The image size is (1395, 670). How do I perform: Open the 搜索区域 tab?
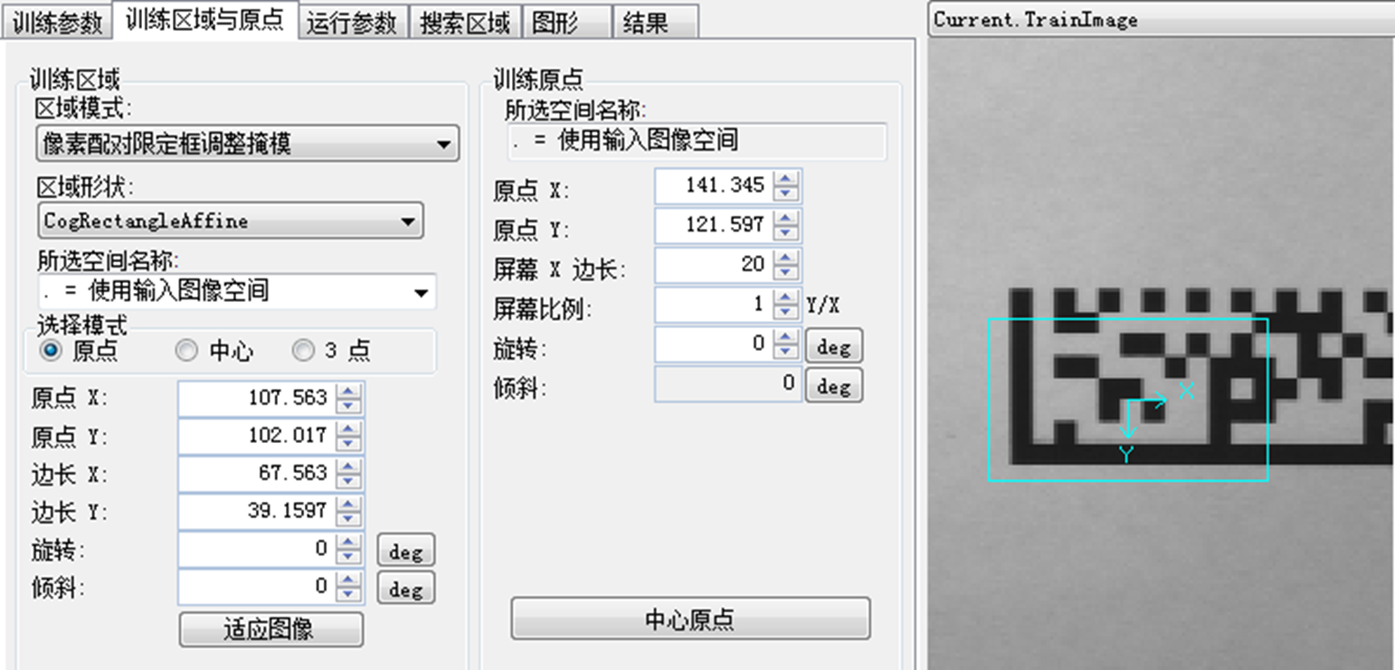click(x=465, y=22)
